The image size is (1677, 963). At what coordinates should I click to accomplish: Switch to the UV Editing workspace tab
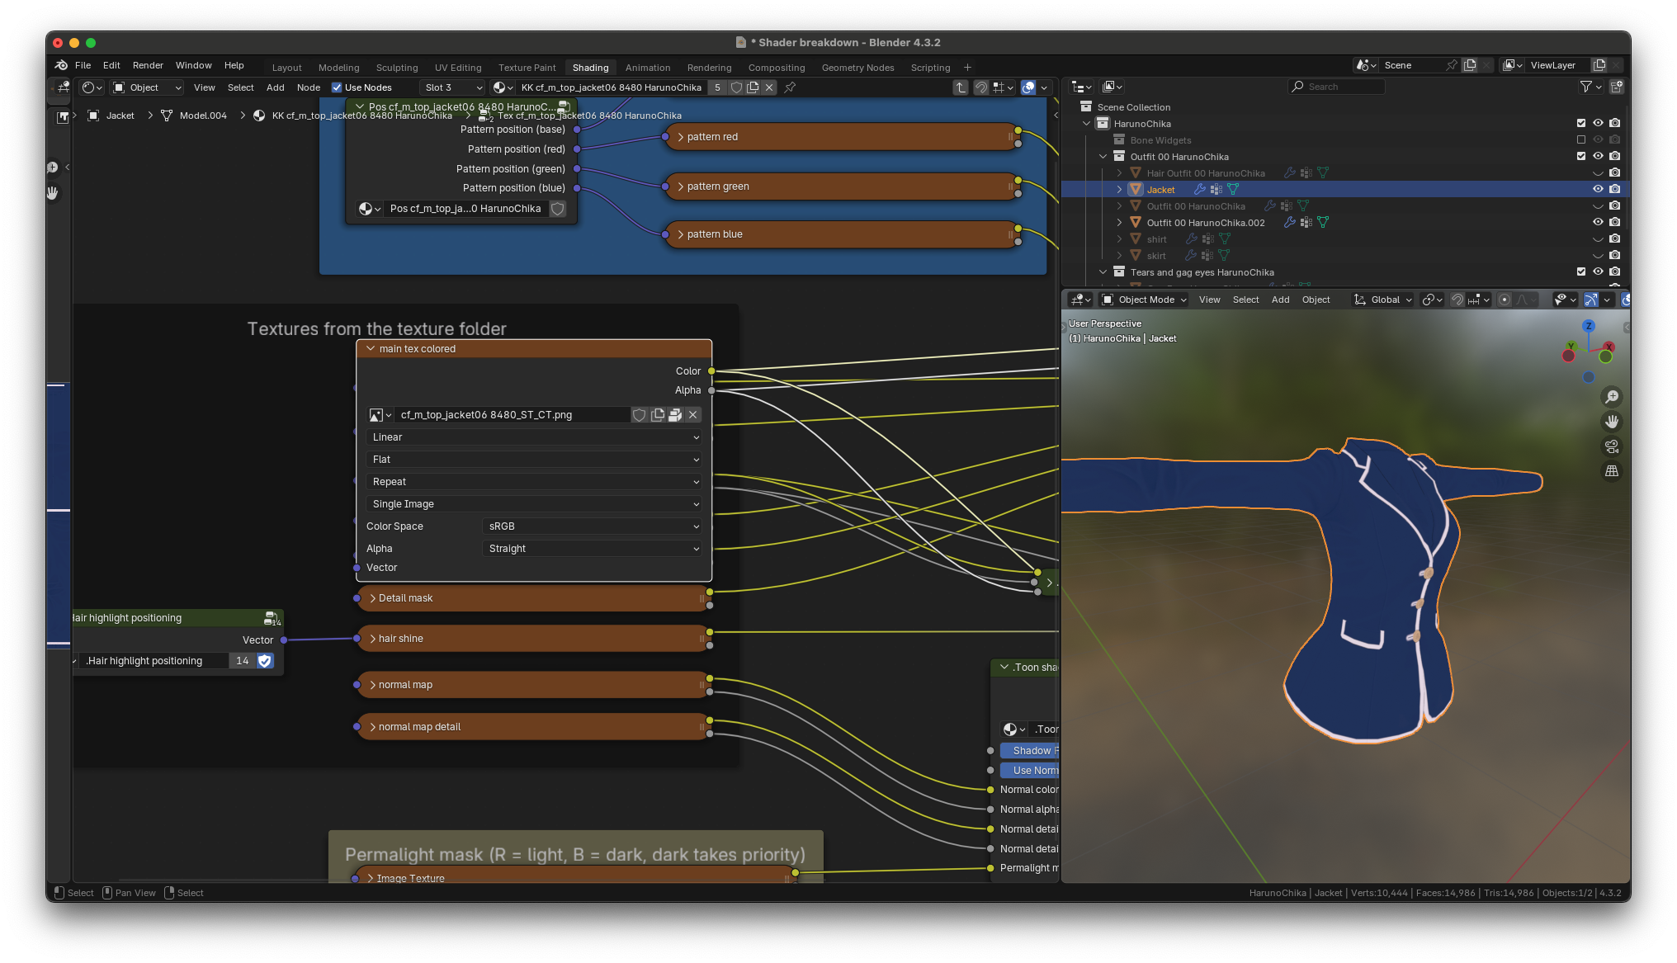[x=457, y=68]
